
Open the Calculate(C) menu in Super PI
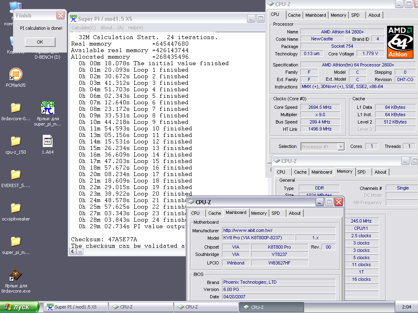coord(83,28)
